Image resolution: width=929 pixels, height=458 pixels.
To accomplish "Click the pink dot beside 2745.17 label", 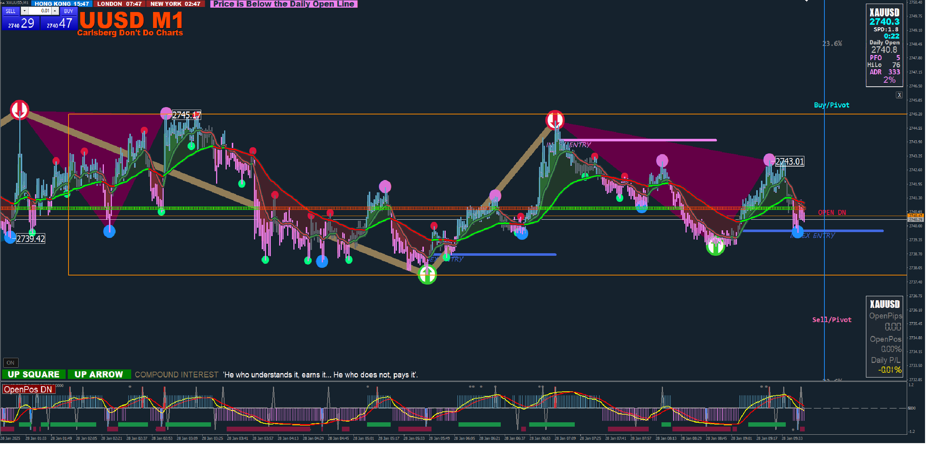I will (x=166, y=113).
